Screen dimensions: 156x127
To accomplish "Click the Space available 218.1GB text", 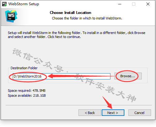I will coord(27,95).
